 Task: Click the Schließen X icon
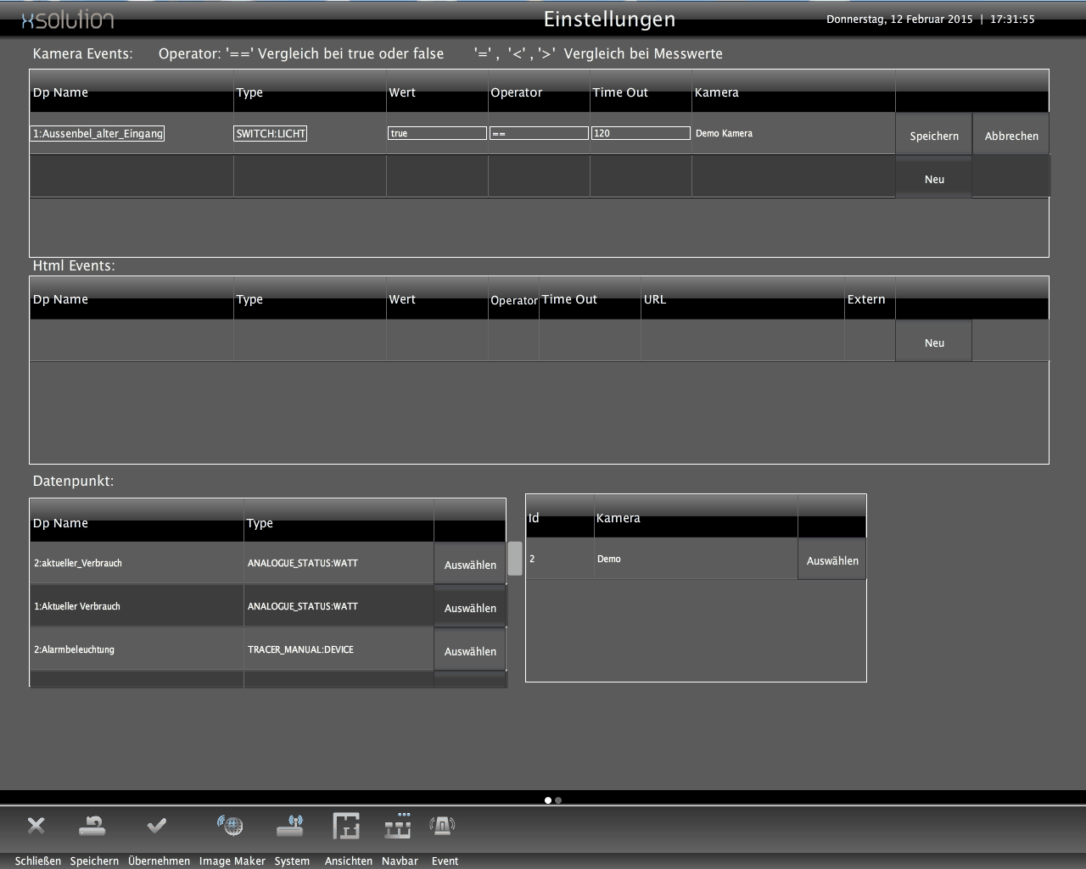point(36,826)
